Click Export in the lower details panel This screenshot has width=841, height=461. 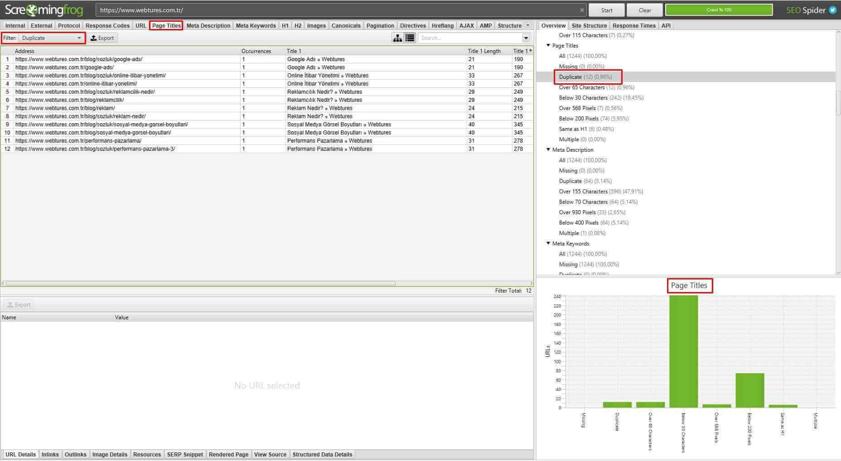[x=19, y=304]
